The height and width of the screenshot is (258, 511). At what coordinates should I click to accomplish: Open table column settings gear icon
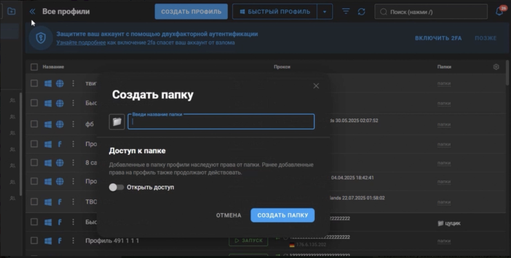(x=496, y=67)
